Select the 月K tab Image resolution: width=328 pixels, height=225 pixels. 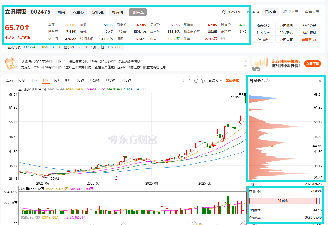(67, 80)
